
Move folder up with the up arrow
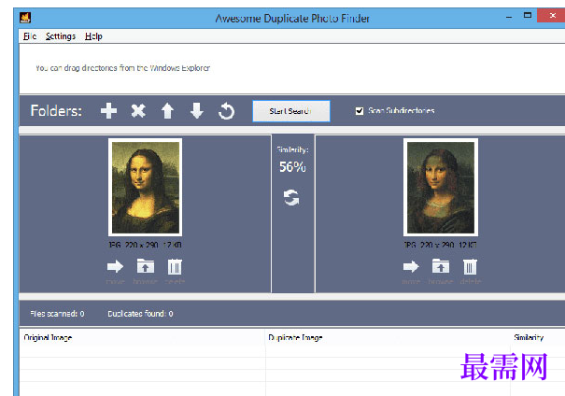tap(167, 110)
